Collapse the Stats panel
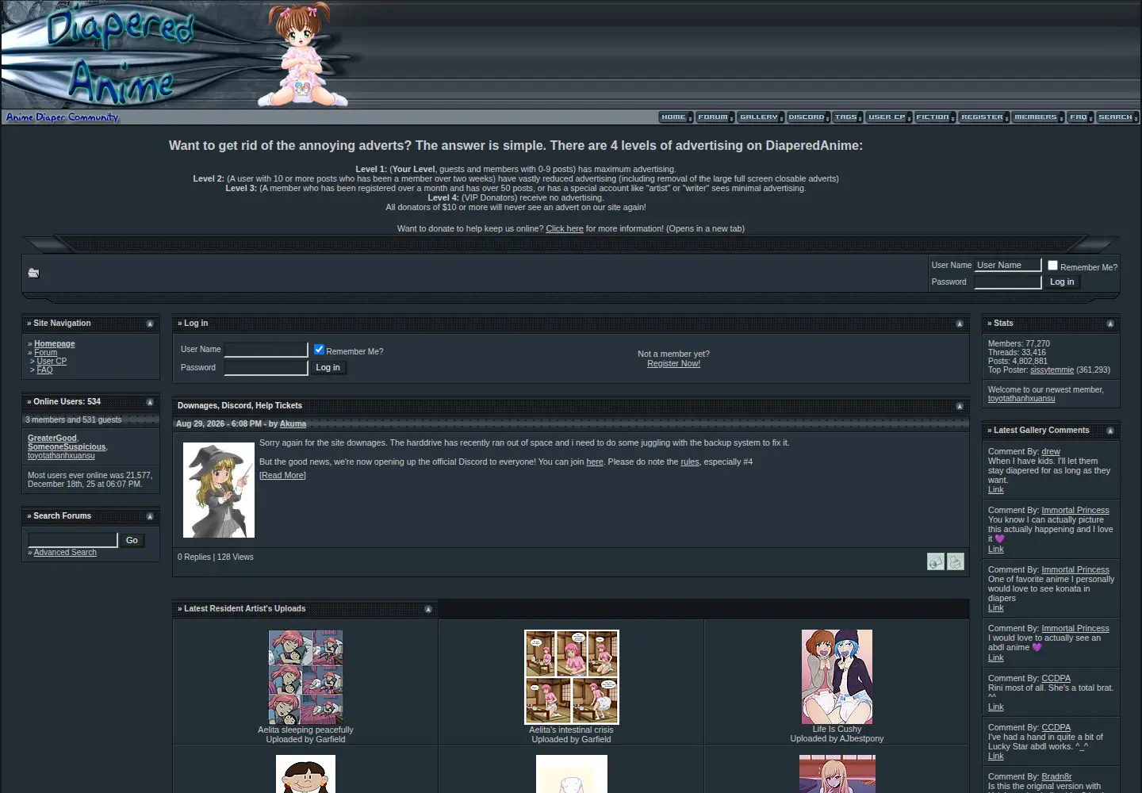This screenshot has height=793, width=1142. coord(1110,324)
